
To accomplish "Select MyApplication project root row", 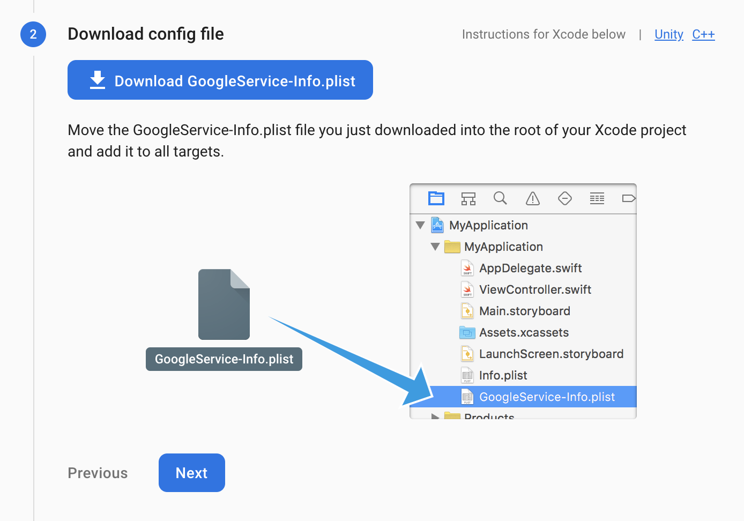I will point(523,225).
